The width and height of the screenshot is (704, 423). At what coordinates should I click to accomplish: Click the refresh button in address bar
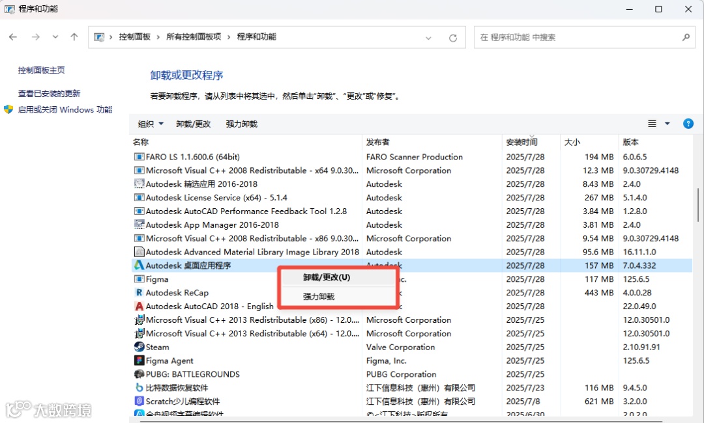click(x=453, y=38)
